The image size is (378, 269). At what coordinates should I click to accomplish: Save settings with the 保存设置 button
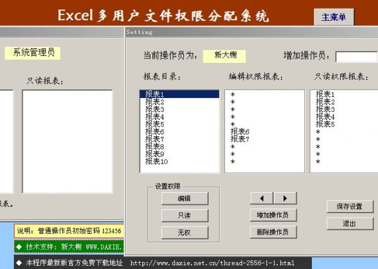pyautogui.click(x=350, y=207)
